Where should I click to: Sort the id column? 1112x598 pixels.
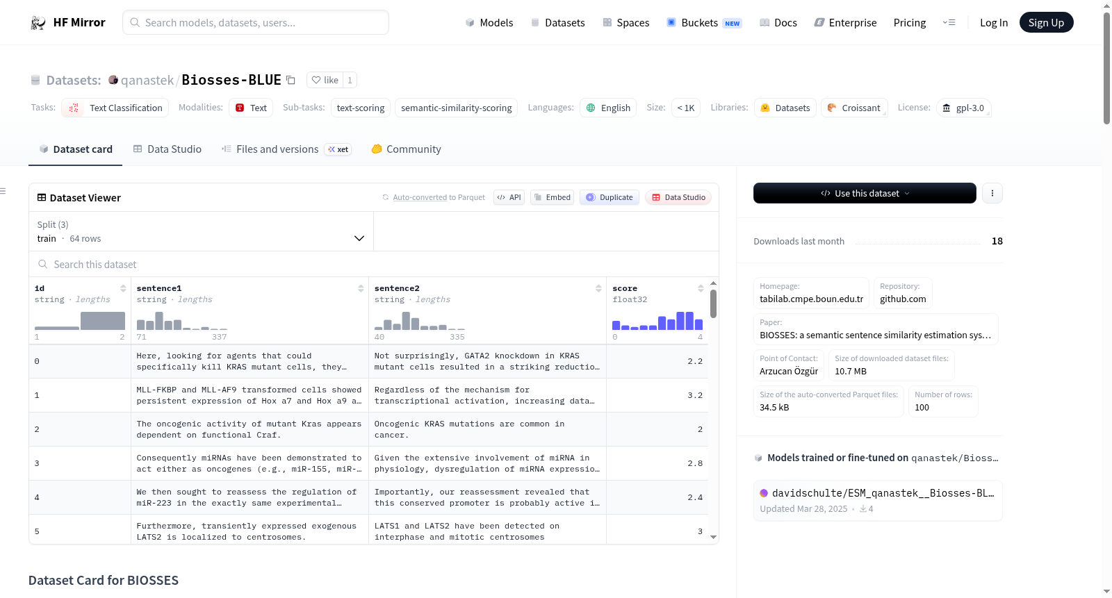click(123, 288)
